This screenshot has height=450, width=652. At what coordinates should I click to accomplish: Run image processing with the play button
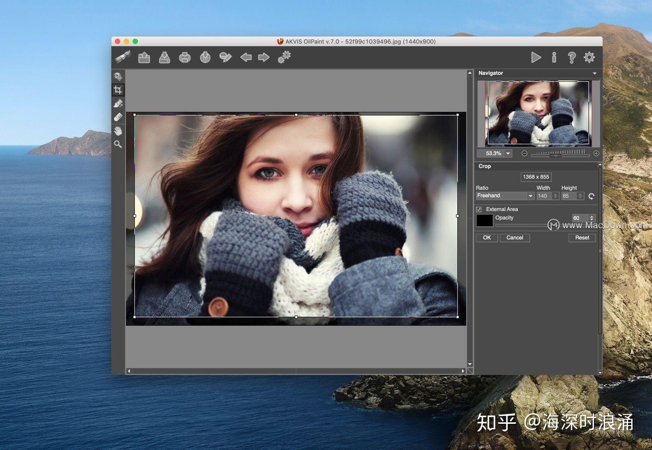click(536, 57)
